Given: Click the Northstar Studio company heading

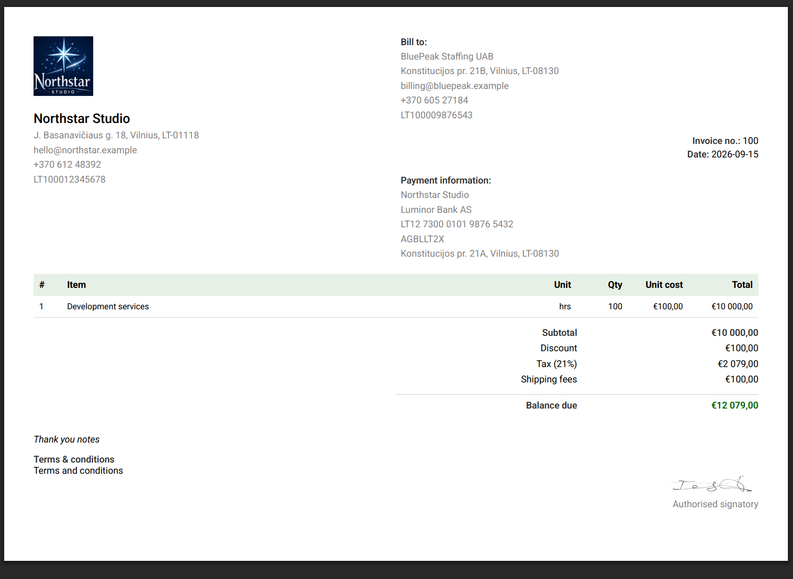Looking at the screenshot, I should tap(82, 118).
